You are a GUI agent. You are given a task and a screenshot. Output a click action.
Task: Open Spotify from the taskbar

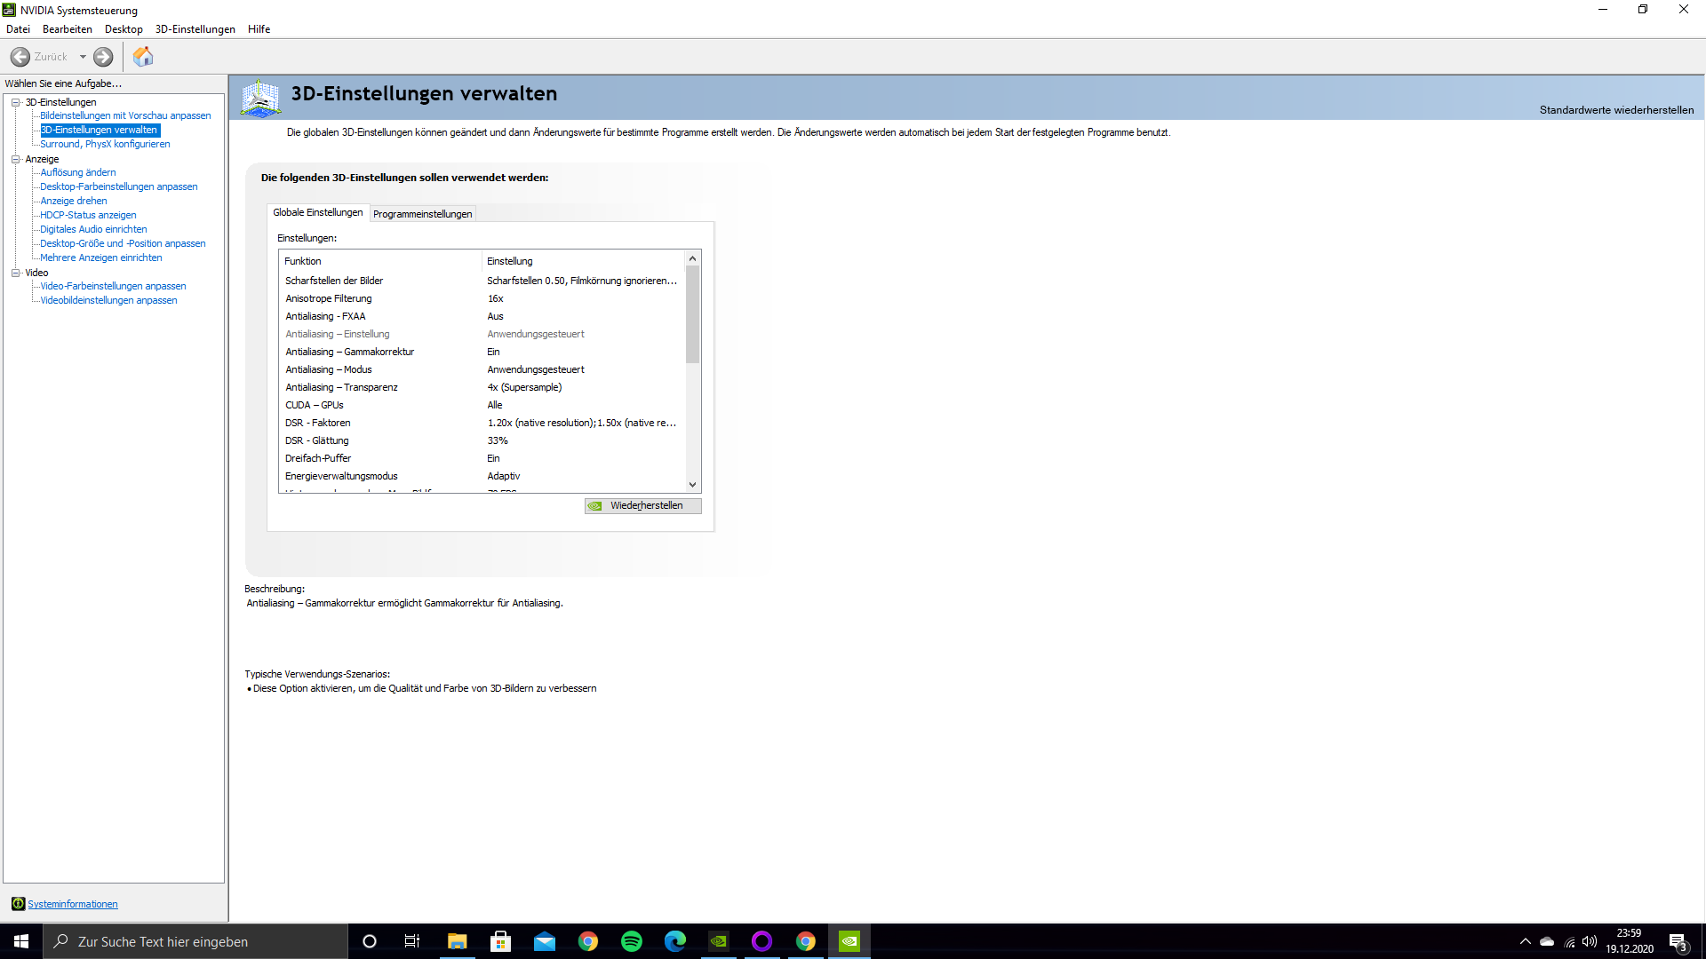pyautogui.click(x=632, y=941)
